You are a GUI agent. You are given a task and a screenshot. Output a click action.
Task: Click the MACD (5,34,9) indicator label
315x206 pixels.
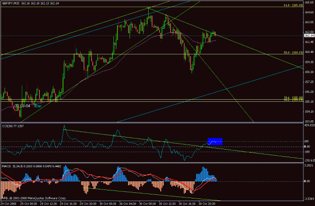[31, 166]
